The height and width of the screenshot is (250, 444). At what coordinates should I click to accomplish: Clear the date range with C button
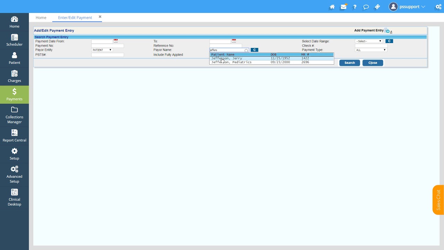(389, 41)
